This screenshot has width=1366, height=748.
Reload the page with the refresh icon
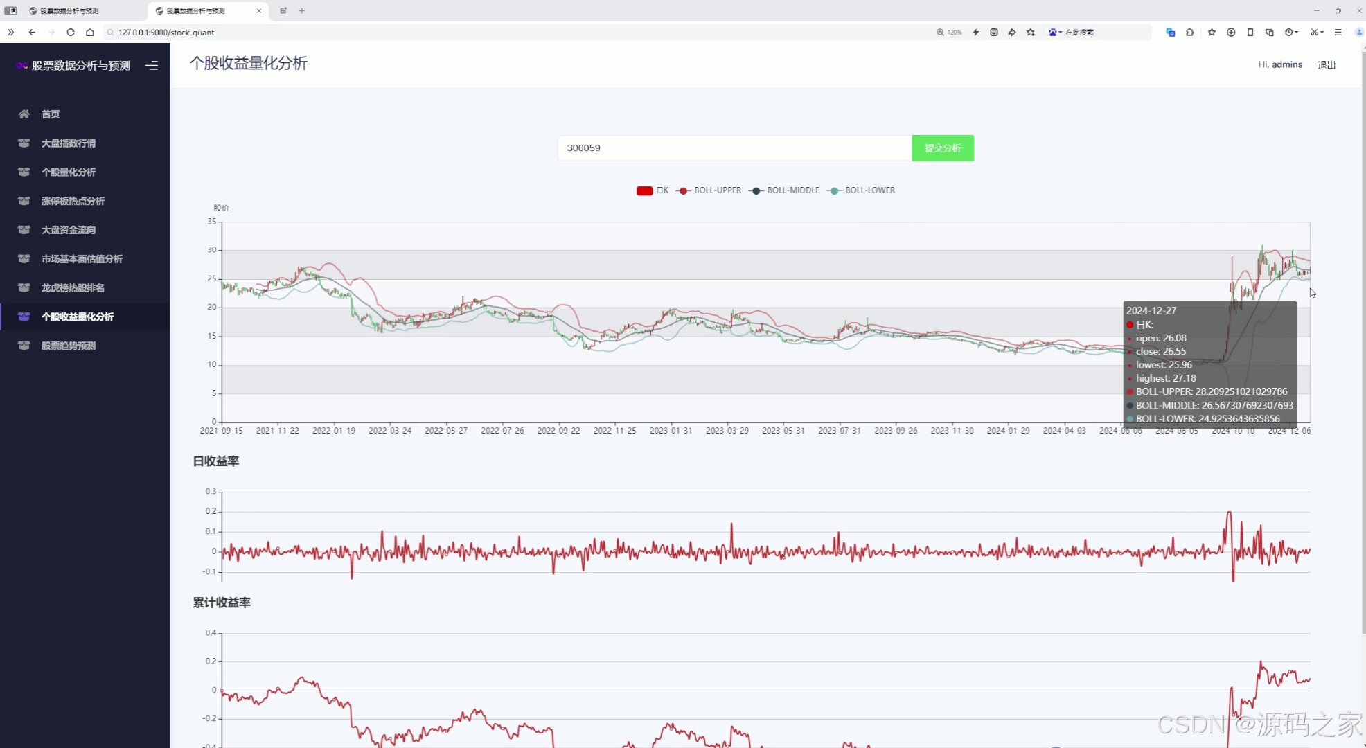pos(71,33)
